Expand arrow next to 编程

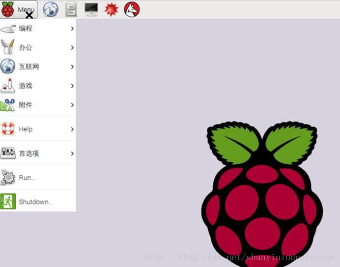[72, 28]
